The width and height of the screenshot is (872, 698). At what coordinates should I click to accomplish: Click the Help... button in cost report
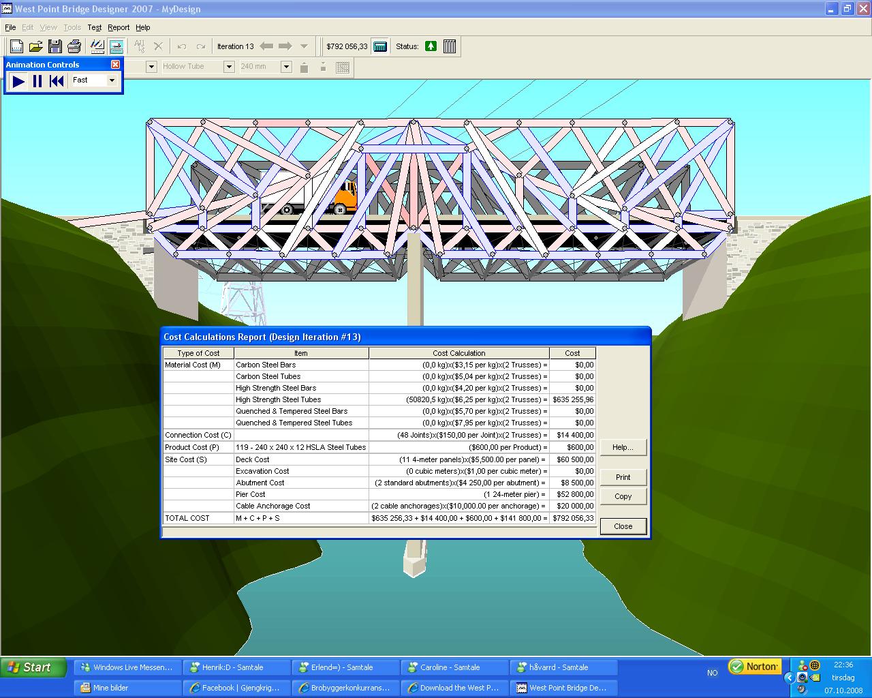(x=623, y=447)
